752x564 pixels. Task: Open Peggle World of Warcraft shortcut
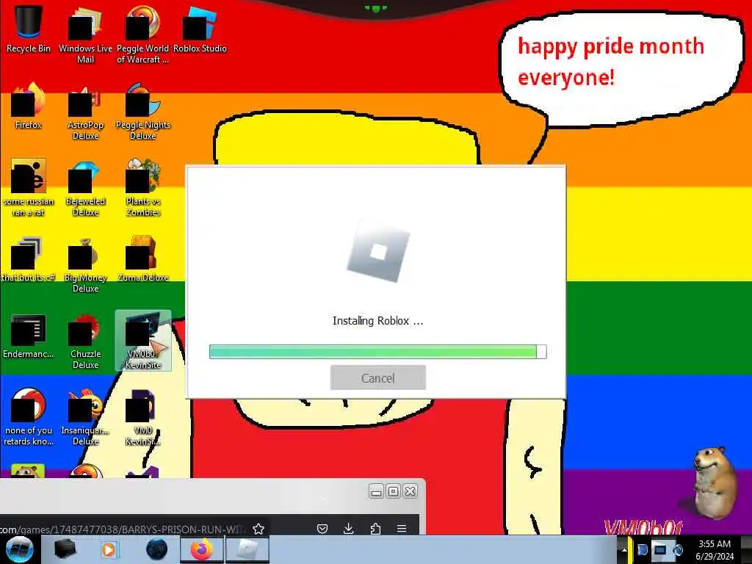click(142, 35)
